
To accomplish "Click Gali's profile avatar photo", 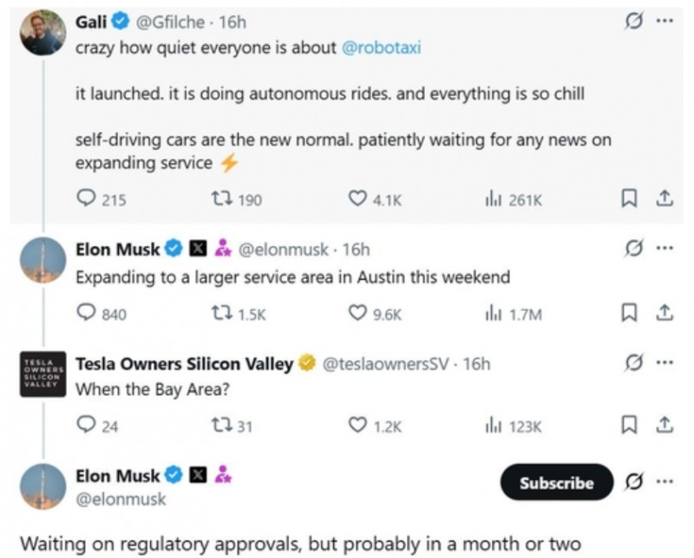I will (42, 33).
